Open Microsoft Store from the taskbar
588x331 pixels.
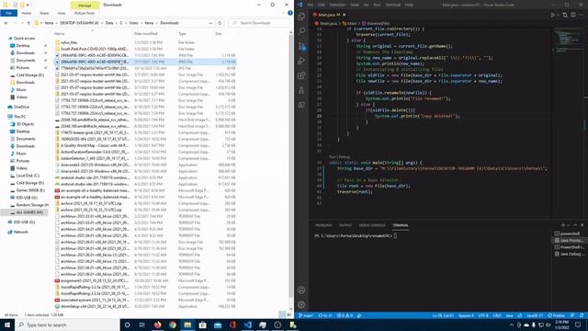click(x=202, y=325)
